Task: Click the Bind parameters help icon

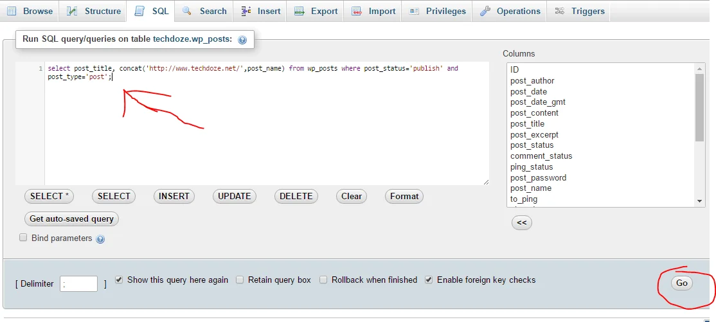Action: [100, 239]
